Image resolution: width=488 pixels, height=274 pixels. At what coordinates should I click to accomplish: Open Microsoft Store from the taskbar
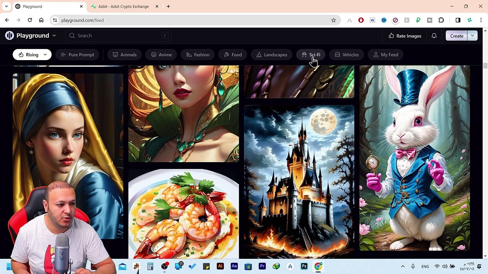(x=248, y=266)
